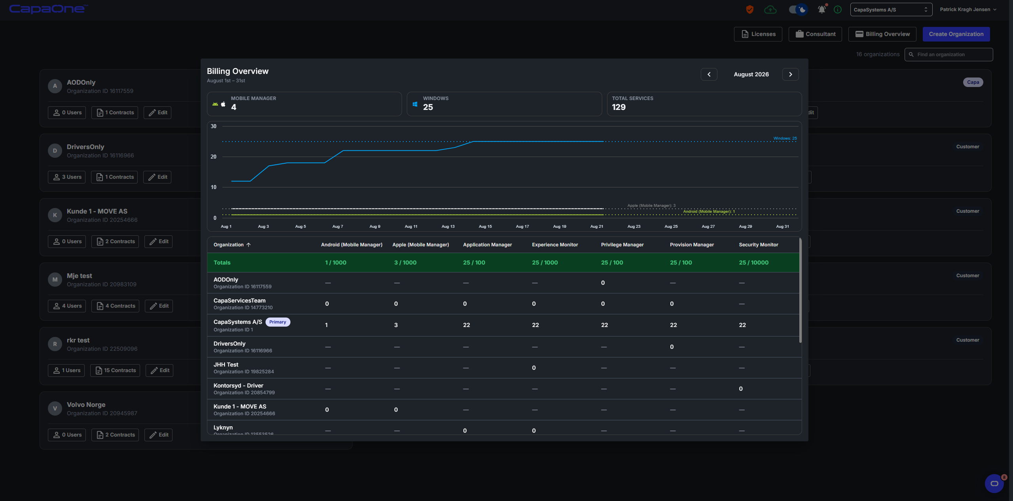Open the CapaSystems A/S organization dropdown
Image resolution: width=1013 pixels, height=501 pixels.
point(891,9)
